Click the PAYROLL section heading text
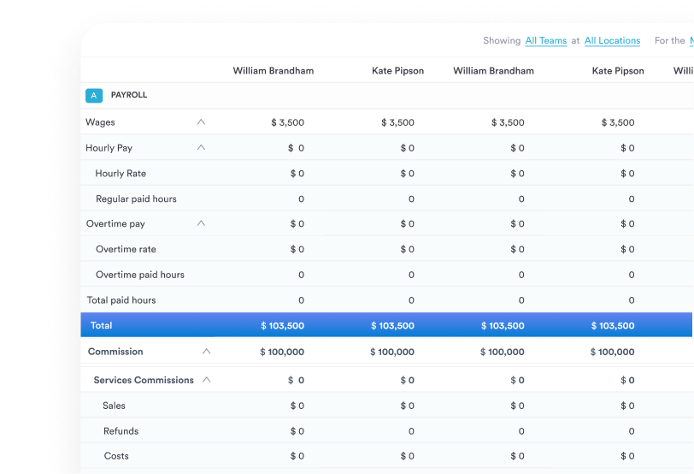 pos(129,96)
